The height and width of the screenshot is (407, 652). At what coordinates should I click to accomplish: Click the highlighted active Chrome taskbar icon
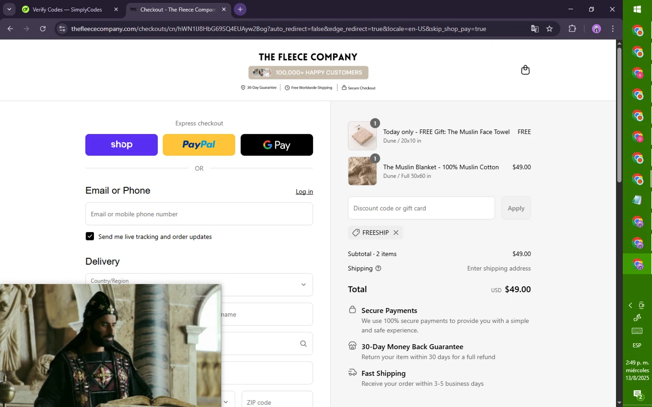pos(637,264)
